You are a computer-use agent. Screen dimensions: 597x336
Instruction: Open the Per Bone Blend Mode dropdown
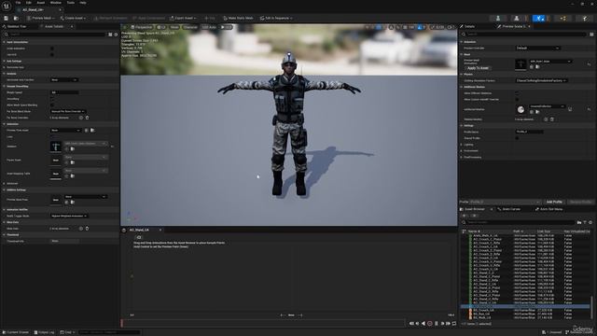click(68, 111)
